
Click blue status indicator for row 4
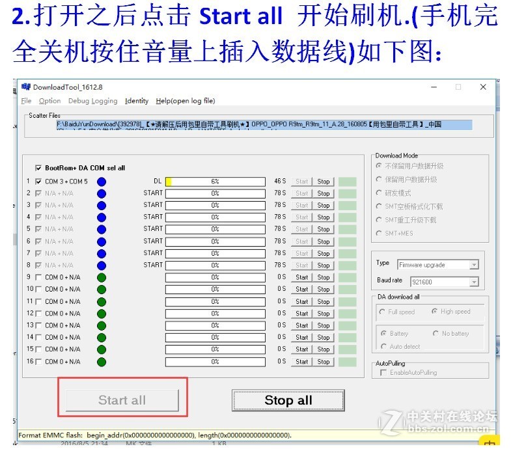(x=102, y=217)
